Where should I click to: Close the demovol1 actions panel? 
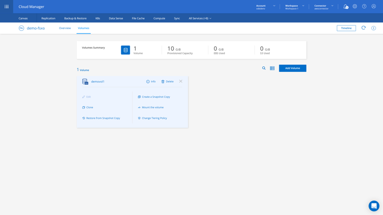181,81
